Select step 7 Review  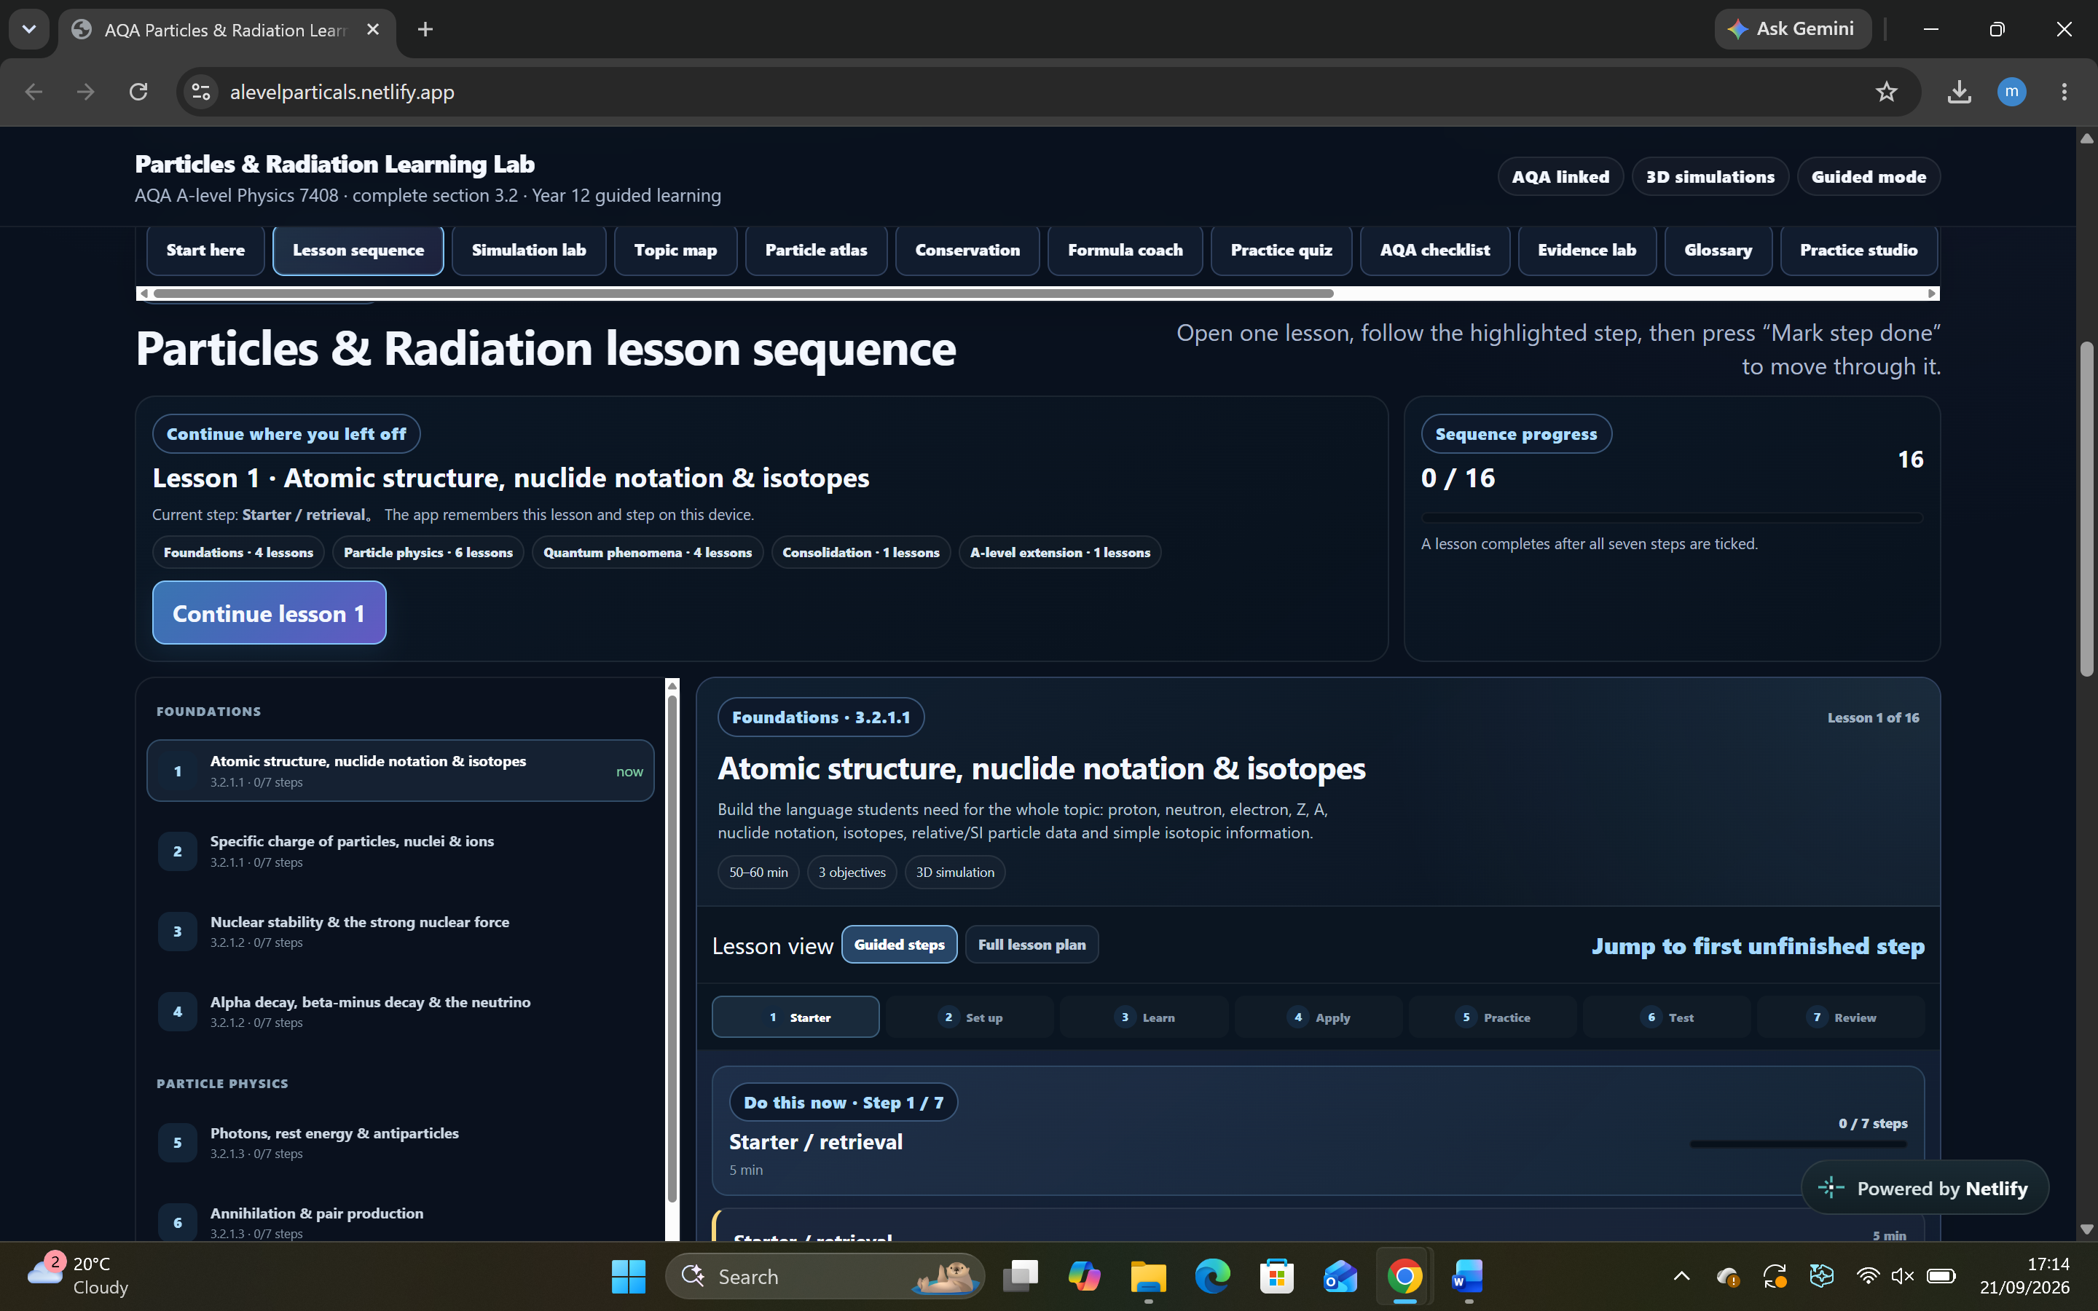1841,1017
